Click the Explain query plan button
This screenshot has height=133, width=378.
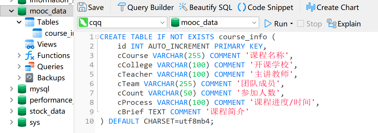344,23
